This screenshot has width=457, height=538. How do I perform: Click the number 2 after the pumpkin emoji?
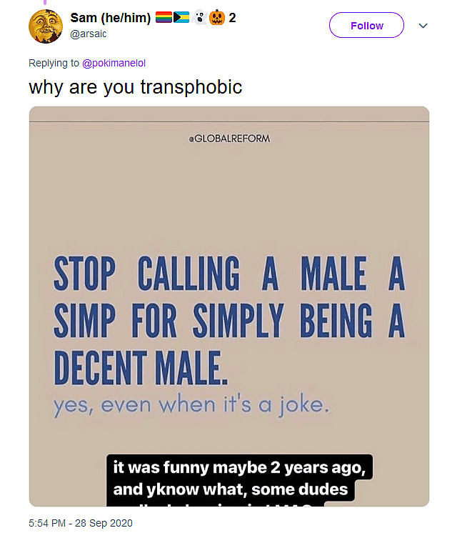(x=232, y=18)
